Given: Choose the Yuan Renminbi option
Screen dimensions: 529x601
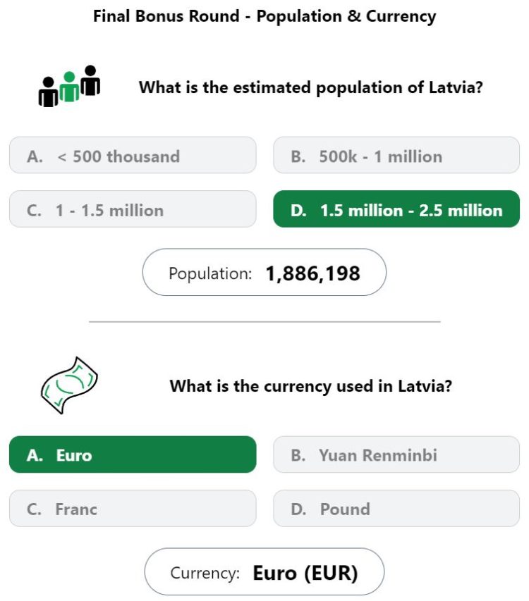Looking at the screenshot, I should (396, 454).
